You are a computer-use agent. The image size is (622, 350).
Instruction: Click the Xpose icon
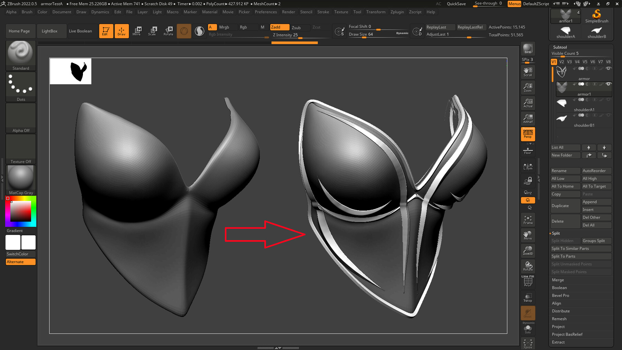(x=528, y=344)
